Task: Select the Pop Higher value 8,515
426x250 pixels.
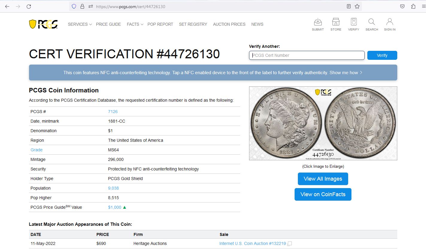Action: pyautogui.click(x=113, y=198)
